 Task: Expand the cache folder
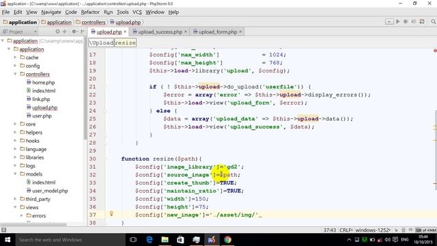point(15,57)
